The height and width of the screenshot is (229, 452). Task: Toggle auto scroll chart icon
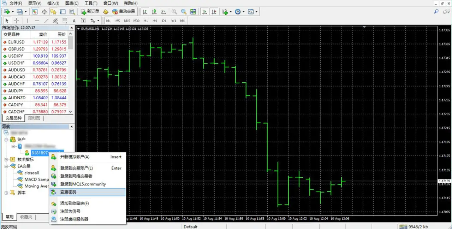tap(204, 12)
